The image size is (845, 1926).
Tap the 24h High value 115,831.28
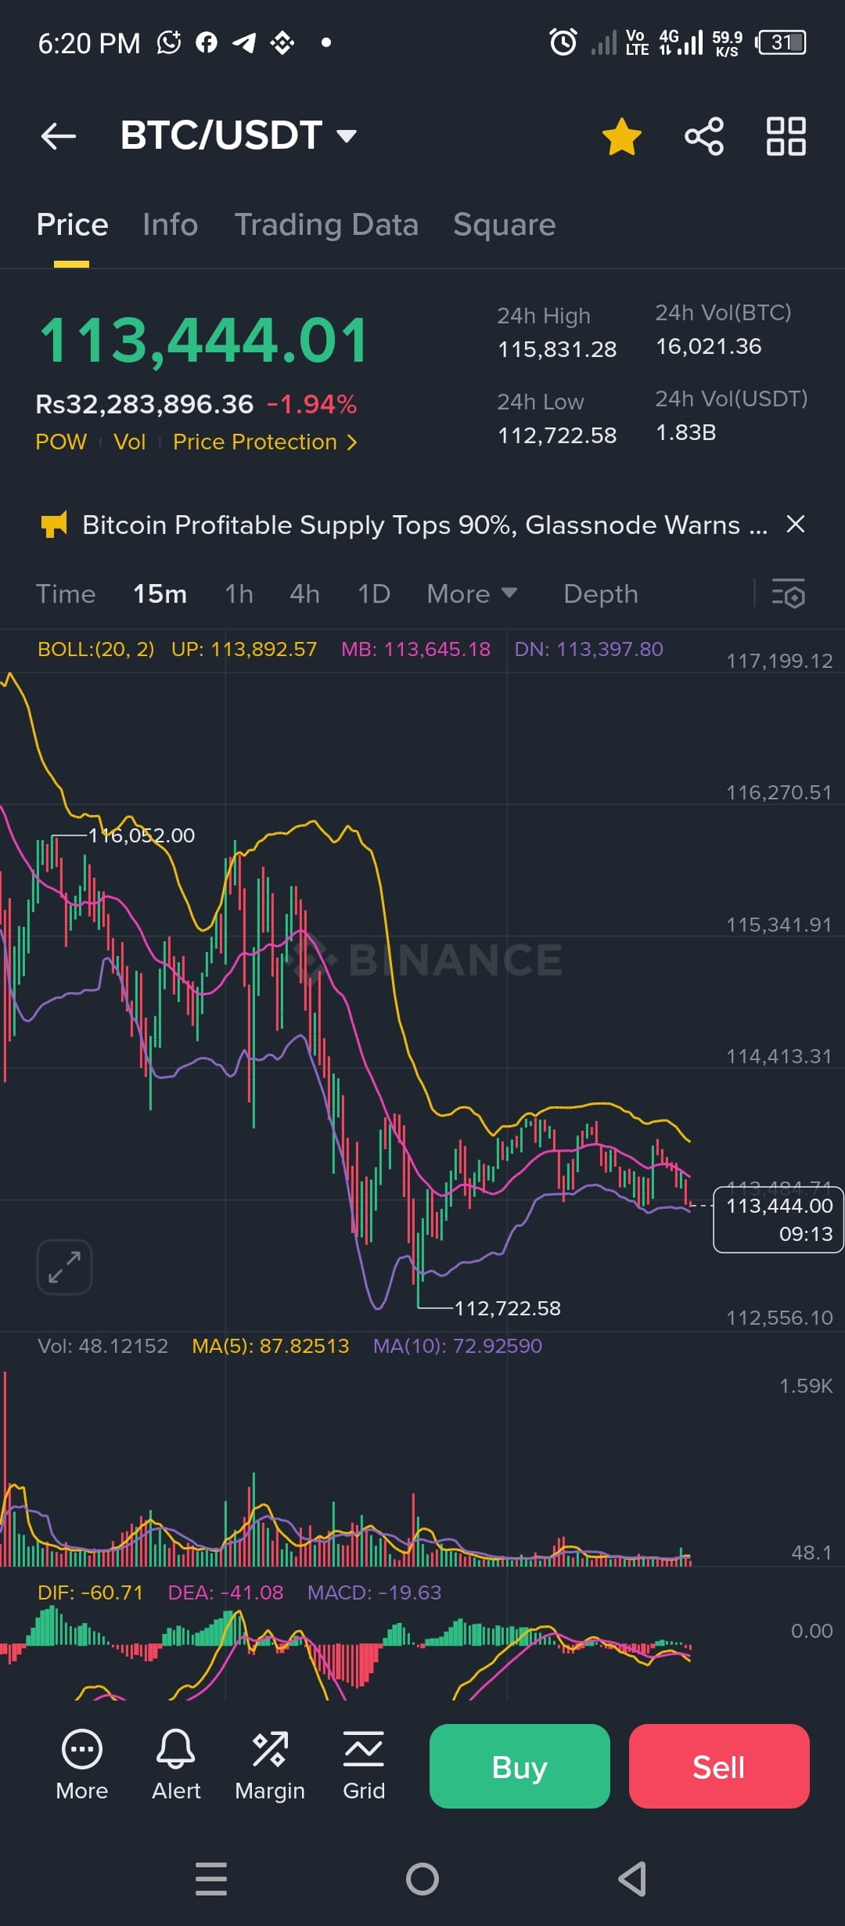coord(557,349)
